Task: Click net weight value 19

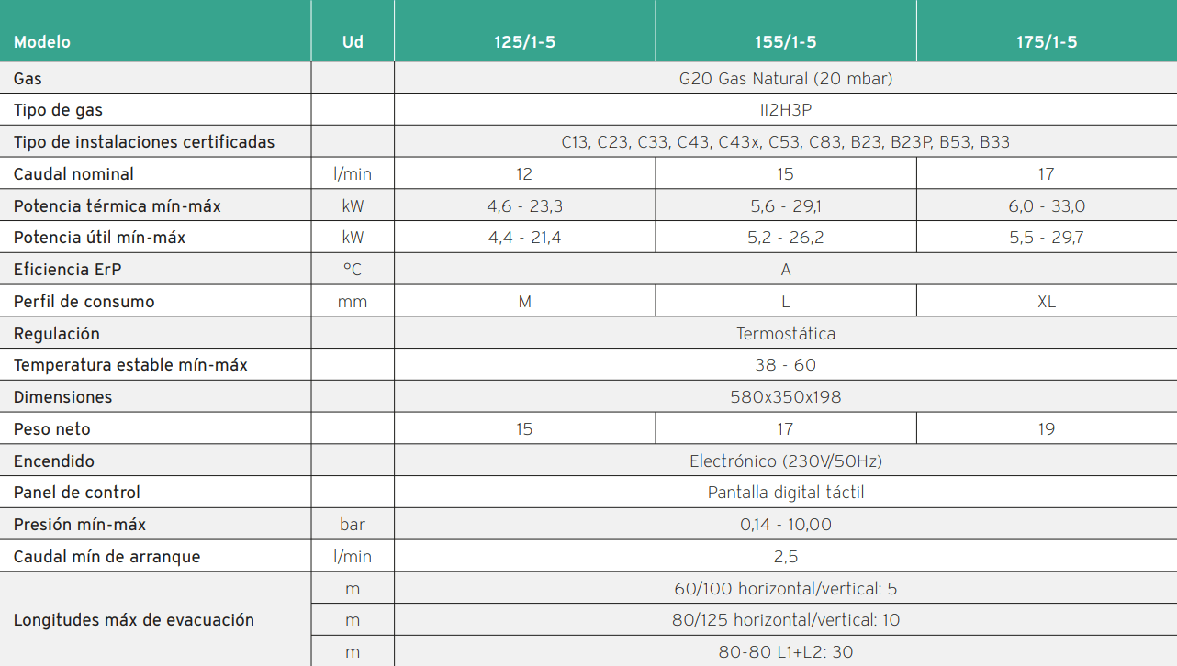Action: [1046, 429]
